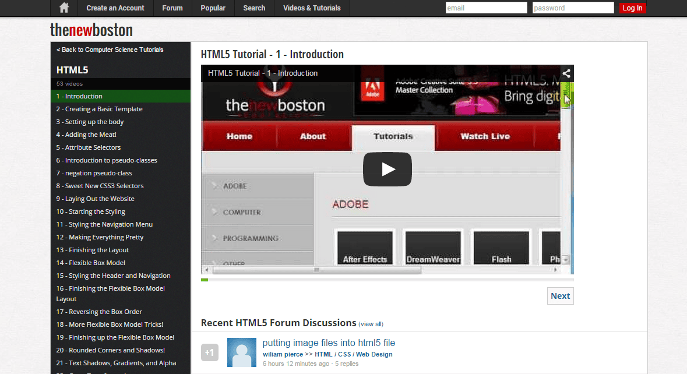Open wiliam pierce's profile link

(283, 354)
